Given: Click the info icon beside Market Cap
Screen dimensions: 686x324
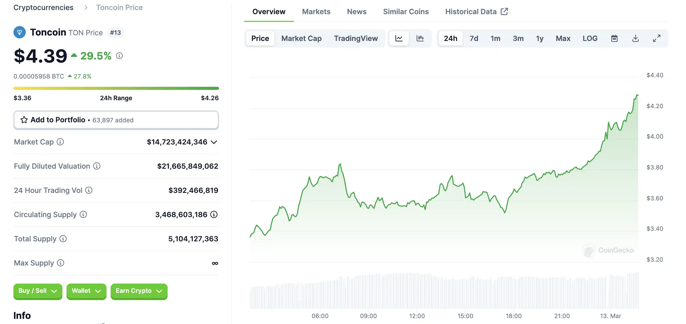Looking at the screenshot, I should click(x=60, y=142).
